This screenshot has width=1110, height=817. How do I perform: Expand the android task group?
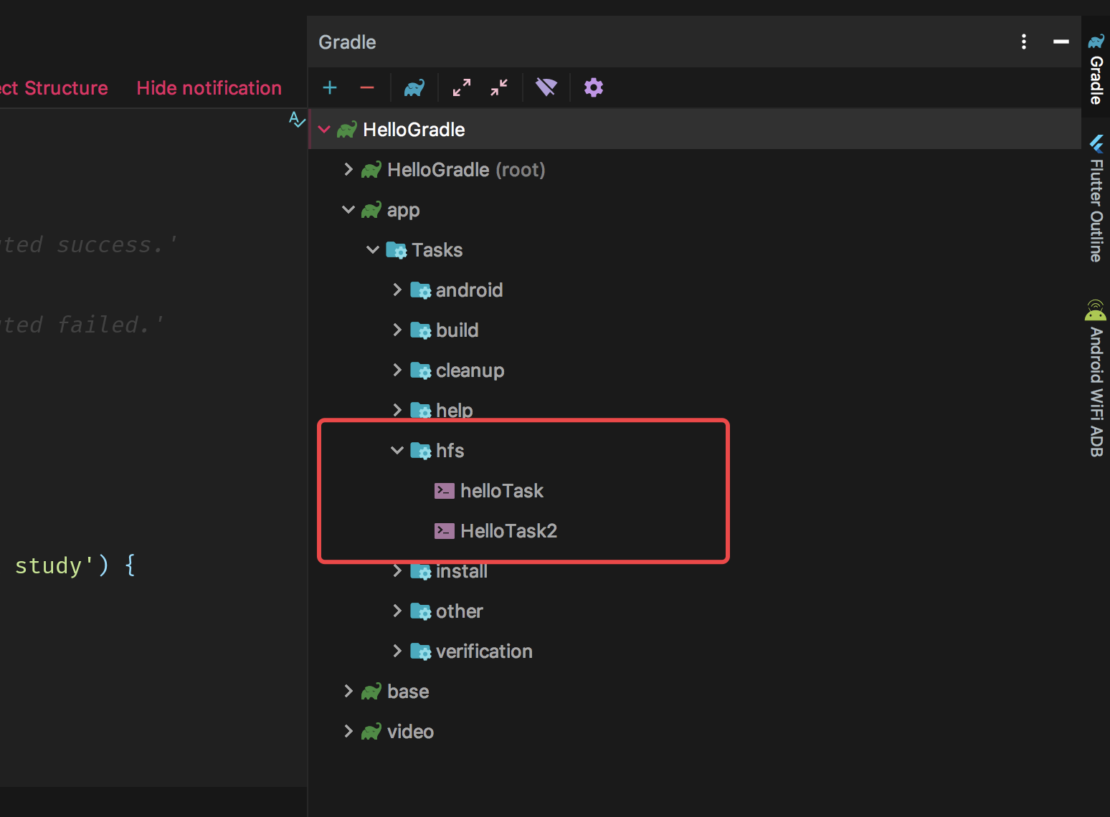tap(397, 290)
